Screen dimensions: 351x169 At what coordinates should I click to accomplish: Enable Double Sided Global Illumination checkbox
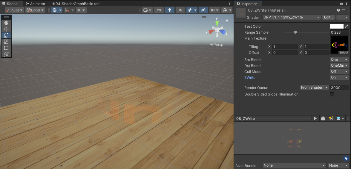332,94
